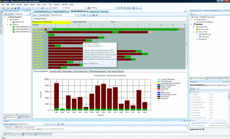Click the New Project toolbar icon
Viewport: 230px width, 139px height.
(x=3, y=8)
